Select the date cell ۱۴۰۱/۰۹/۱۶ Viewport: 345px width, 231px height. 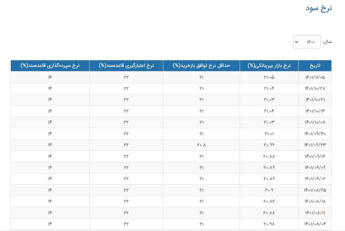pos(315,156)
